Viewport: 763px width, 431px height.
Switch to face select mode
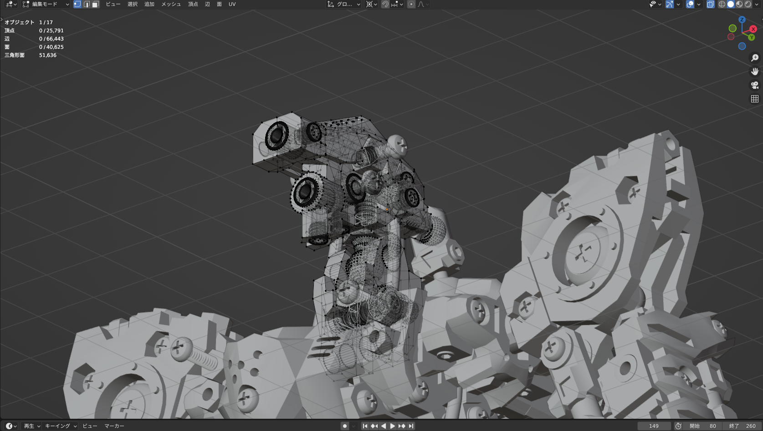(x=95, y=4)
